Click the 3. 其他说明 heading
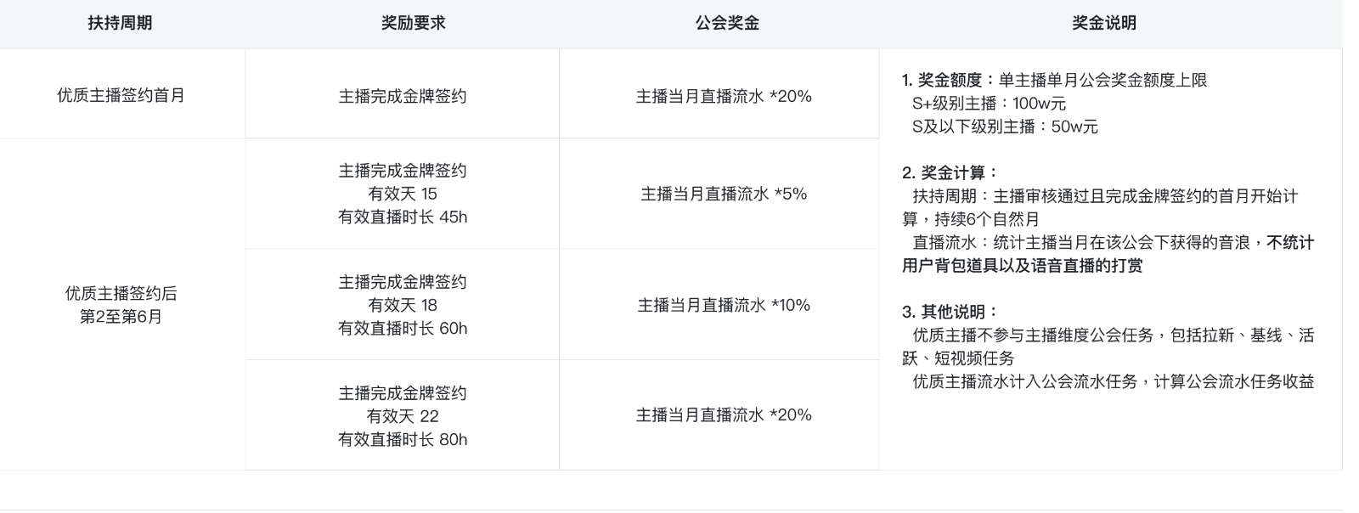The image size is (1359, 513). (950, 312)
